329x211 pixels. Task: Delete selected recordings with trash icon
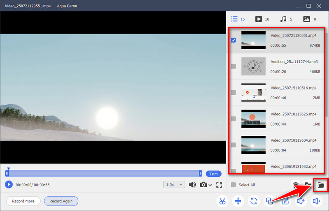coord(295,185)
